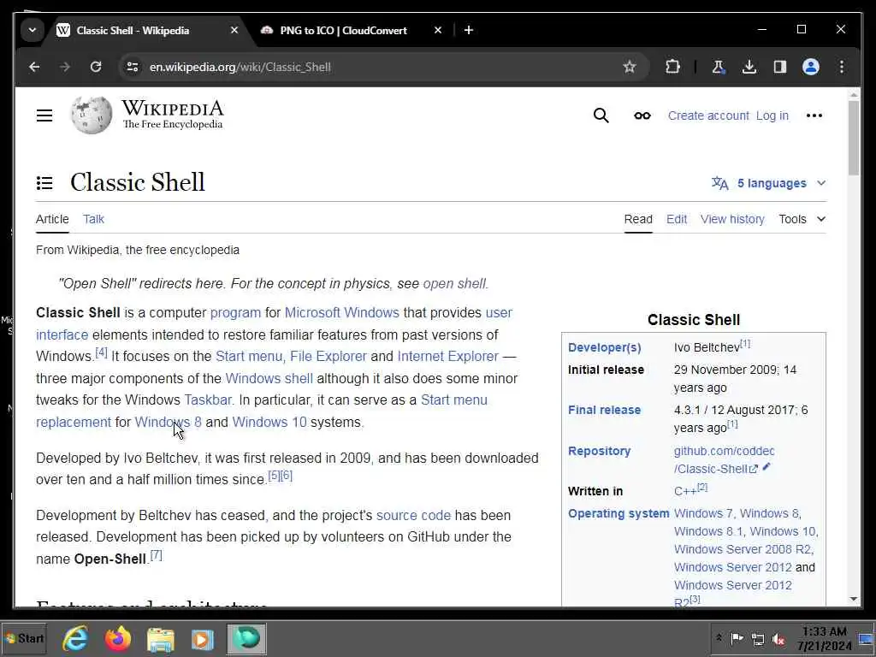
Task: Click the muted volume tray icon
Action: 778,638
